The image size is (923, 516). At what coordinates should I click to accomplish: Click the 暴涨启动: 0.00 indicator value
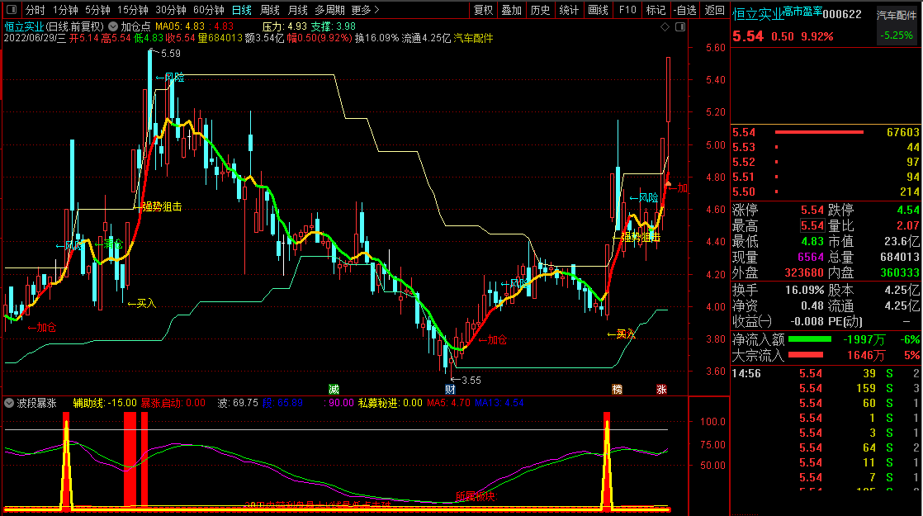point(173,403)
